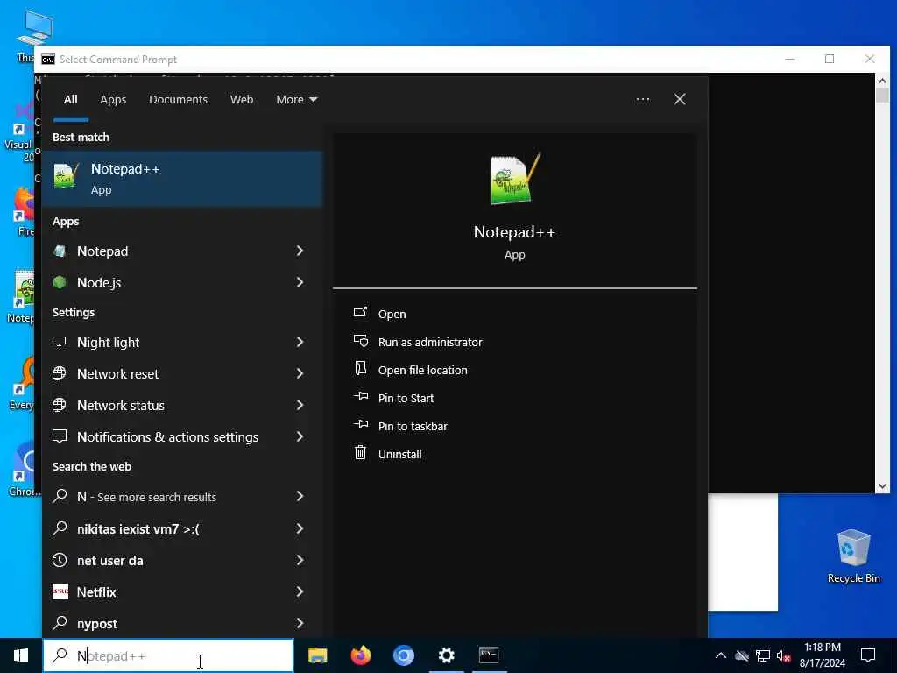Image resolution: width=897 pixels, height=673 pixels.
Task: Switch to the Apps search tab
Action: click(113, 100)
